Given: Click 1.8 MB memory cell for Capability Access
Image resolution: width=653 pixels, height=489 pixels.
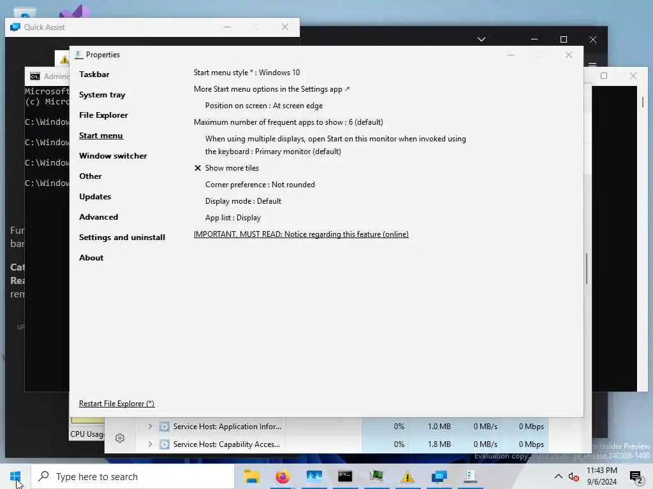Looking at the screenshot, I should click(439, 444).
